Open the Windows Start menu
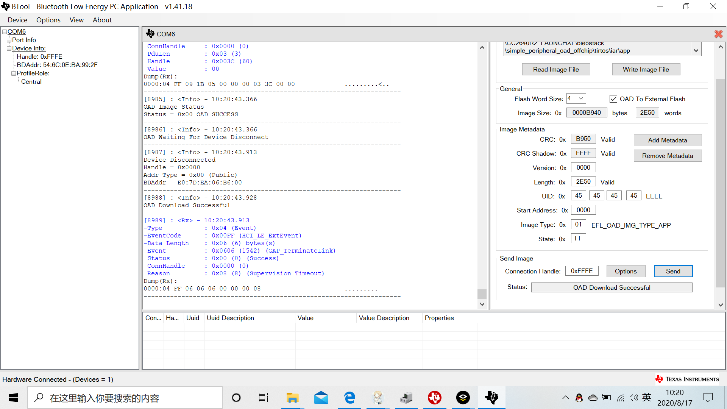Viewport: 727px width, 409px height. point(14,398)
